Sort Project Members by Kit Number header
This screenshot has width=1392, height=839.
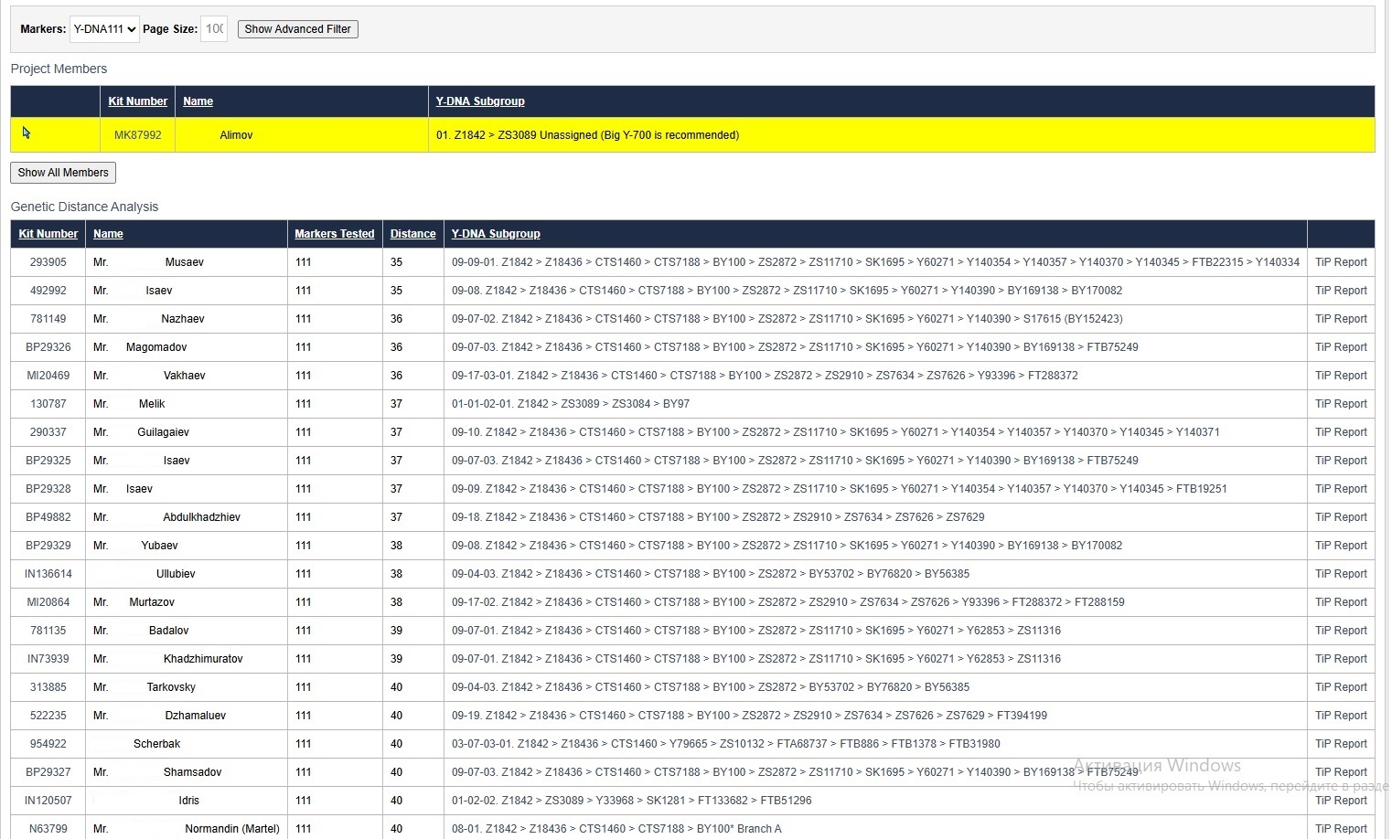[138, 101]
